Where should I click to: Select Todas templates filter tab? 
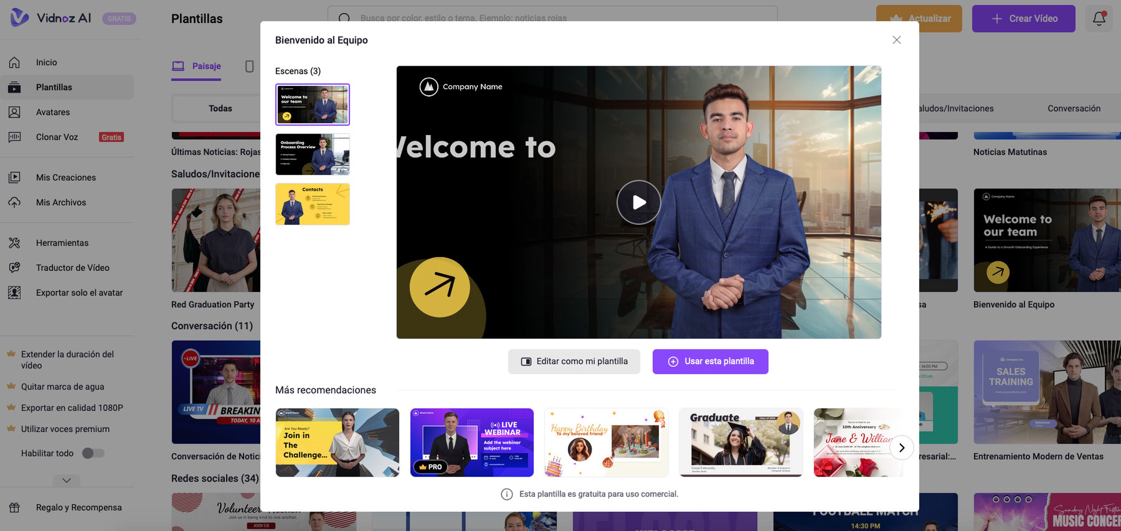coord(220,109)
